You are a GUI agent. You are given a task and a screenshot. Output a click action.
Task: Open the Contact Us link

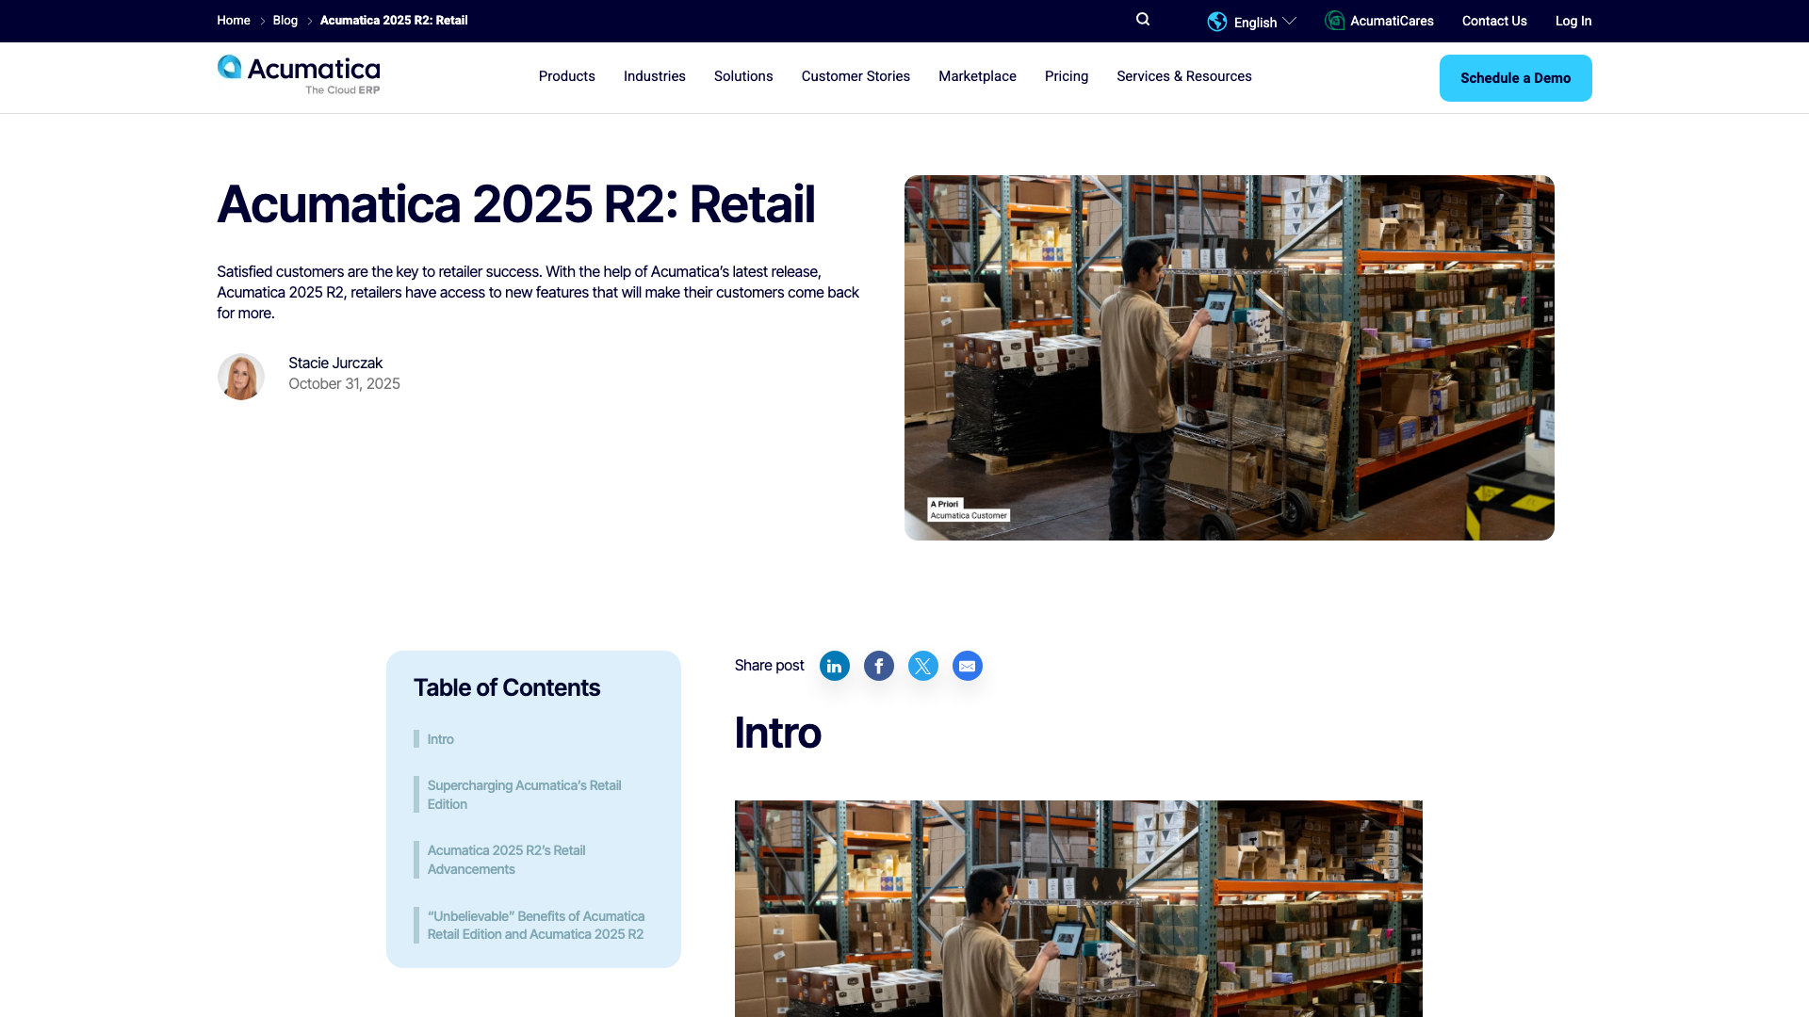click(x=1494, y=21)
